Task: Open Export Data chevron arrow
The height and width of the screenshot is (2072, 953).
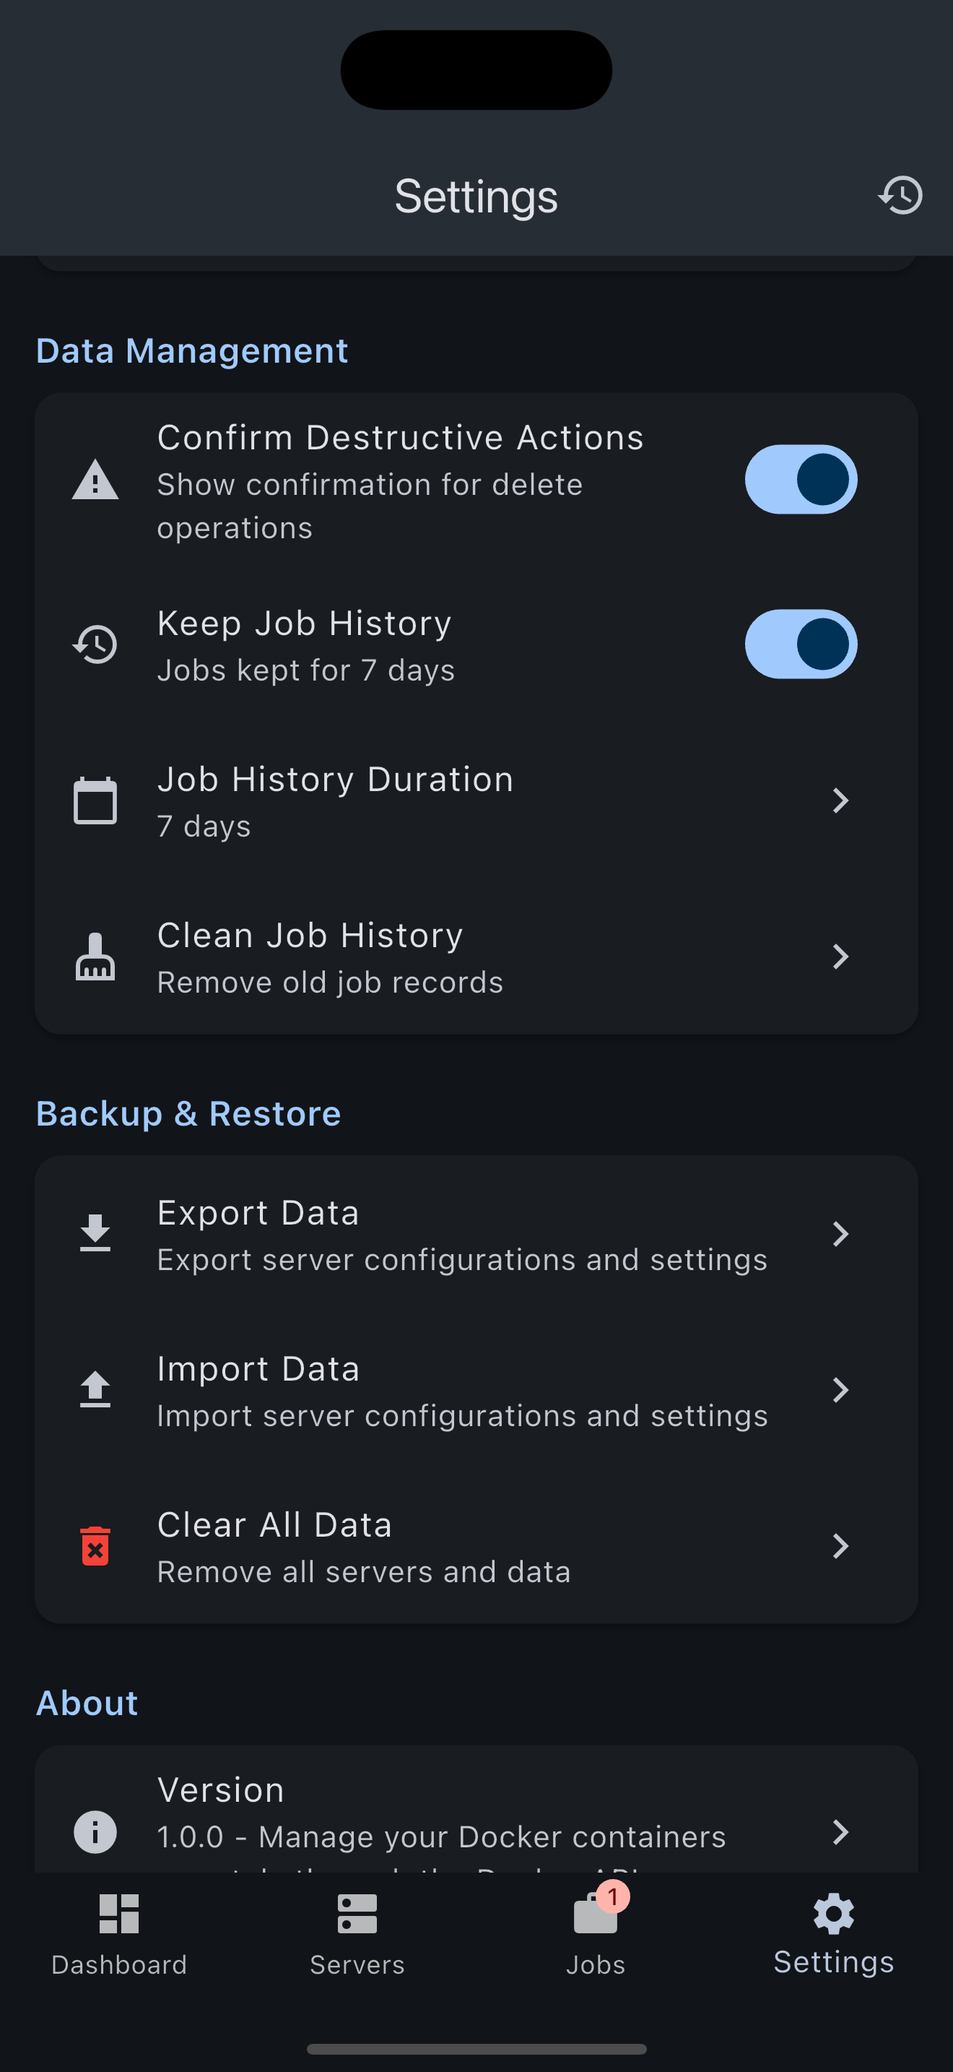Action: (840, 1233)
